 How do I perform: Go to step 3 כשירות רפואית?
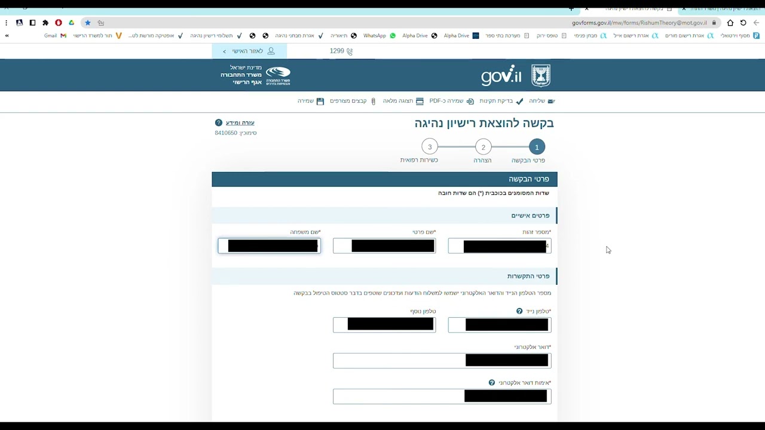click(x=429, y=147)
